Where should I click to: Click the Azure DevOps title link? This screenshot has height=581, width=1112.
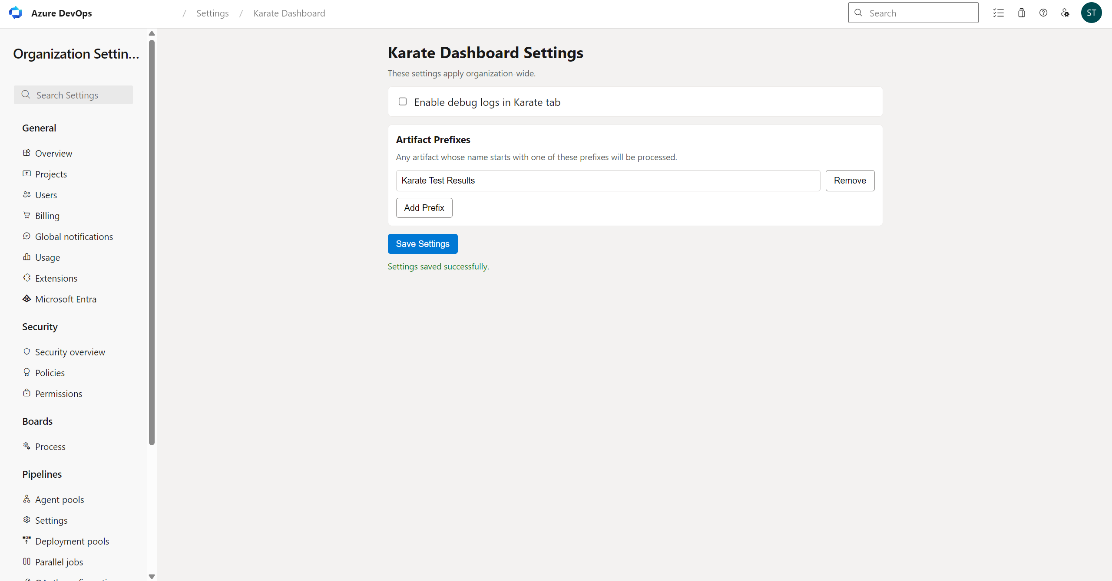coord(62,13)
